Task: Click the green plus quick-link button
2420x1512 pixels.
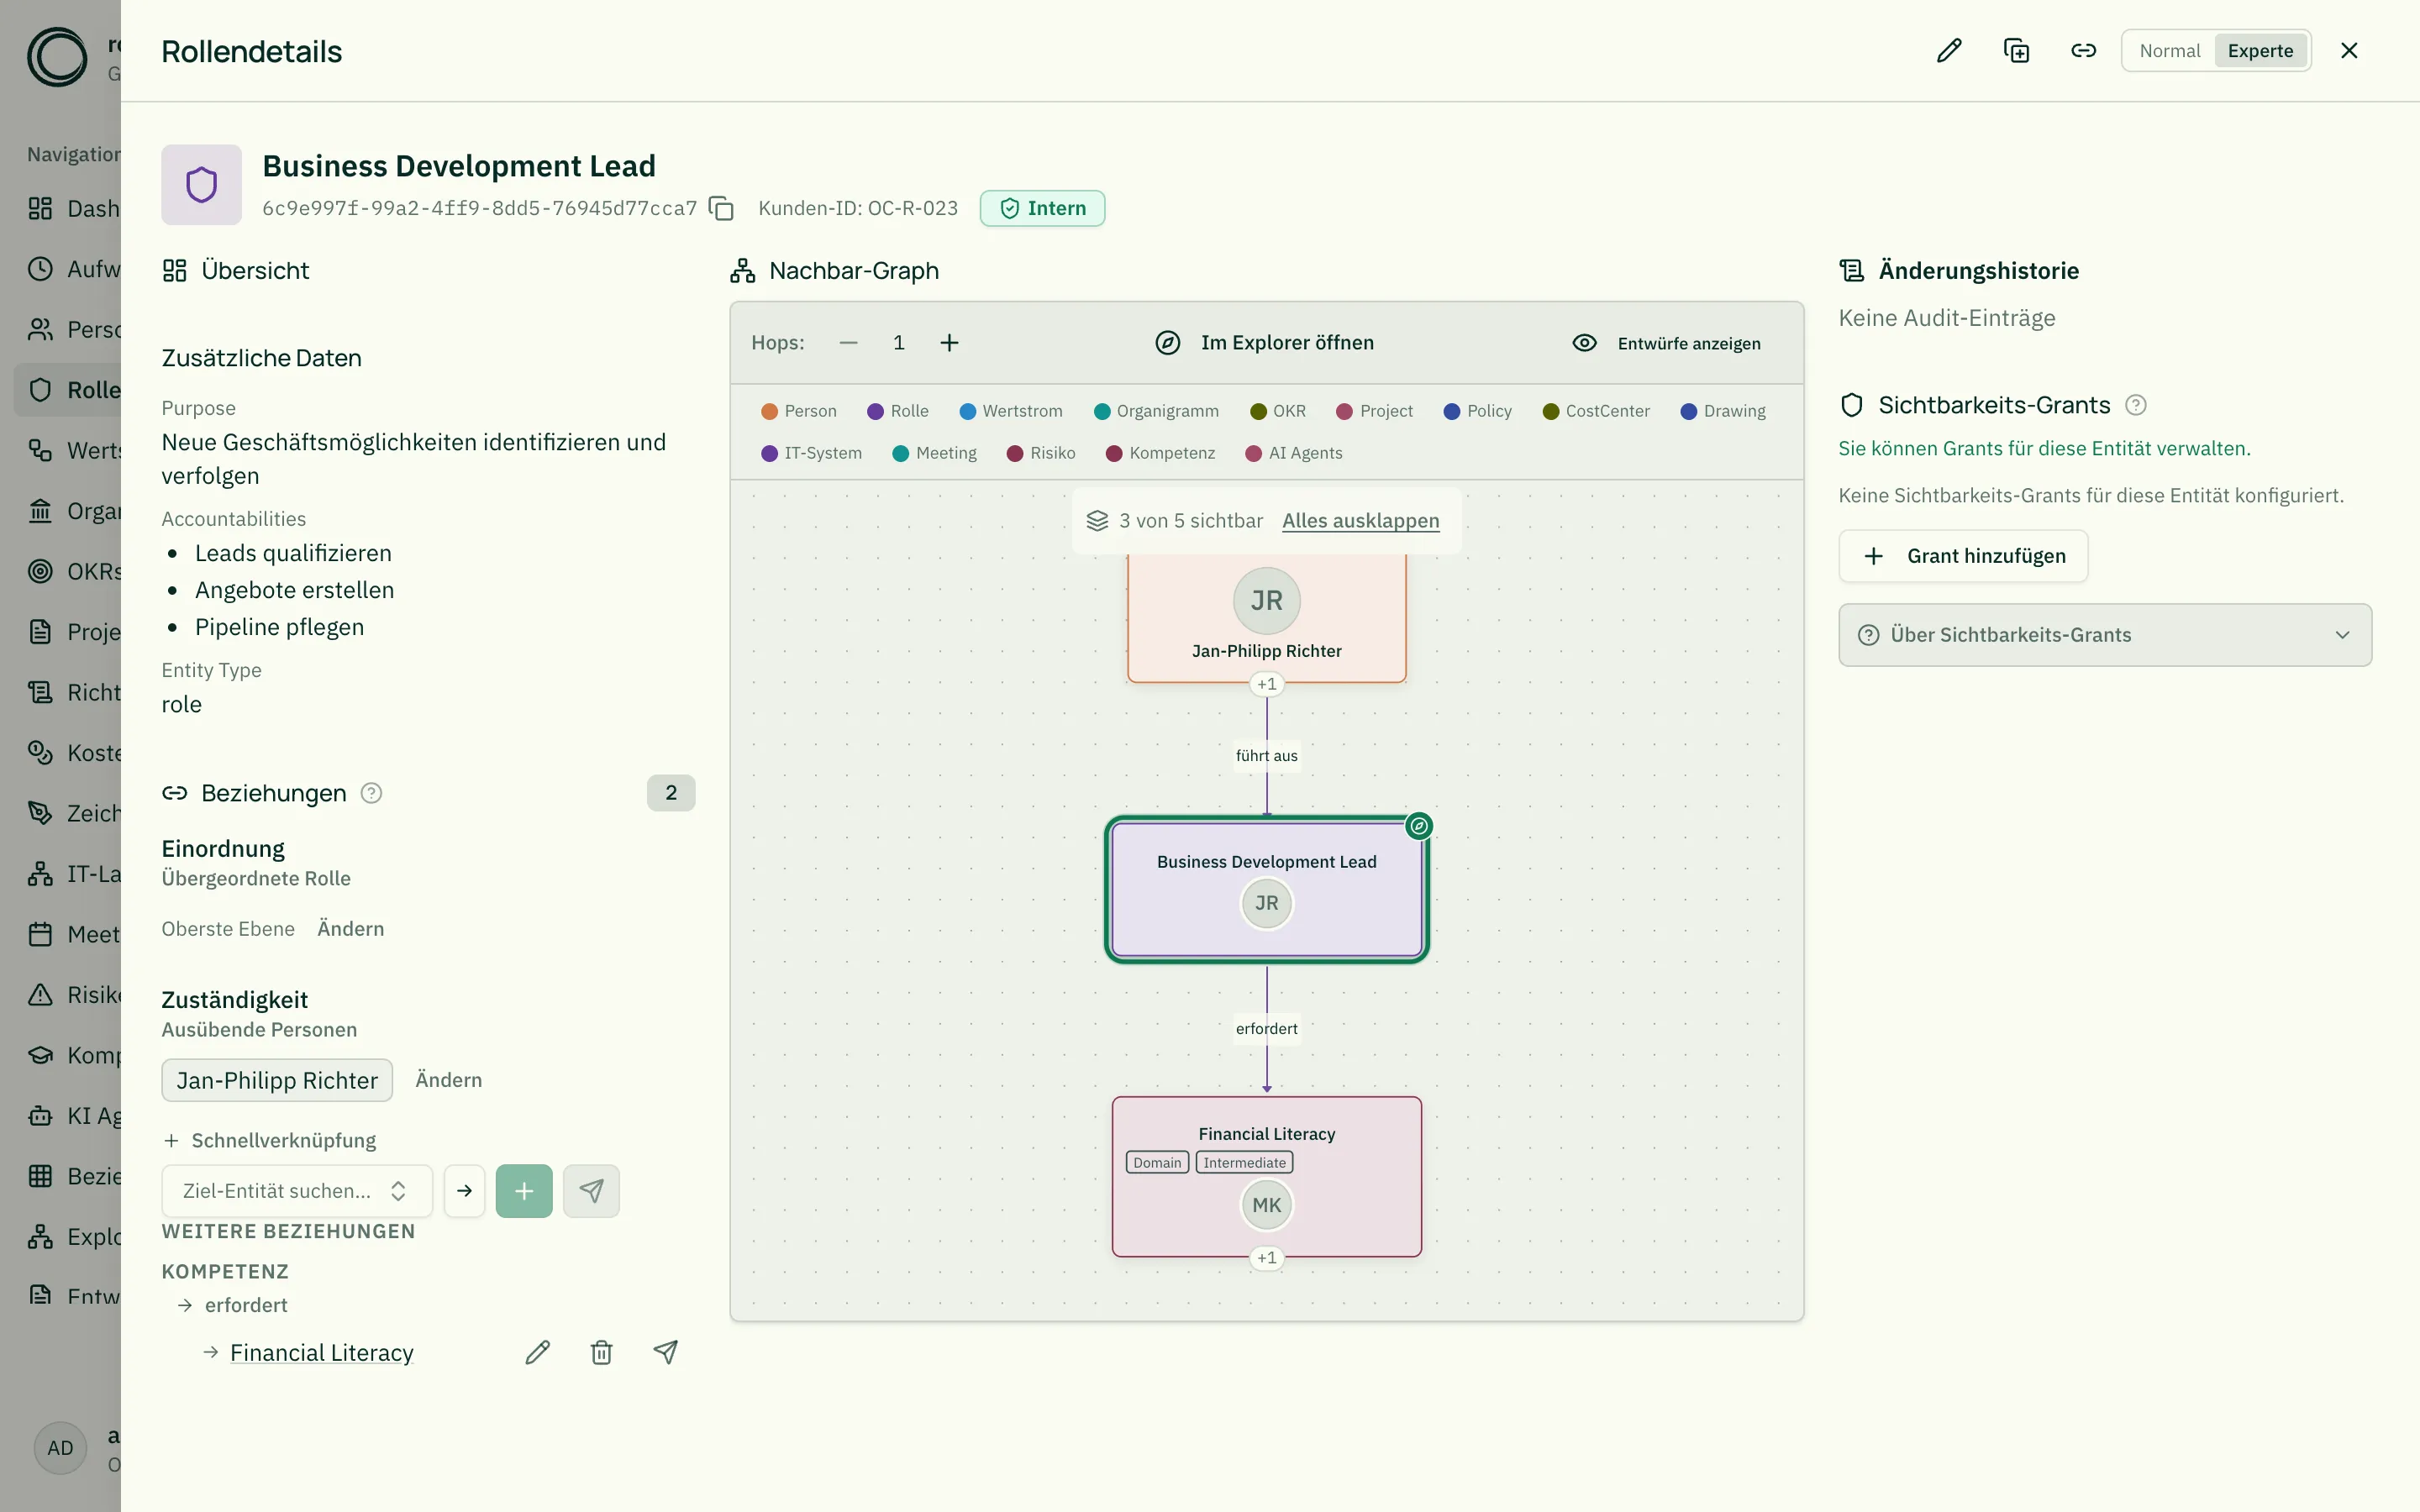Action: pos(524,1191)
